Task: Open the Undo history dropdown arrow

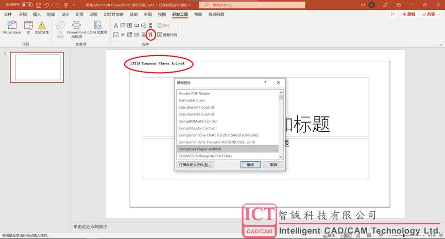Action: [52, 5]
